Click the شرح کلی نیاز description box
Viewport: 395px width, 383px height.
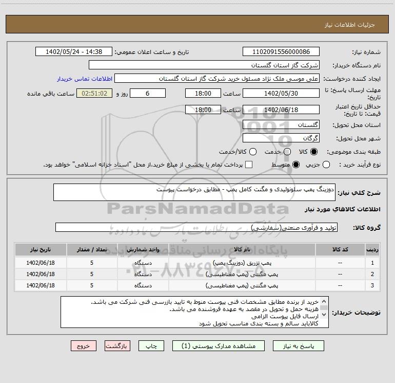(194, 192)
